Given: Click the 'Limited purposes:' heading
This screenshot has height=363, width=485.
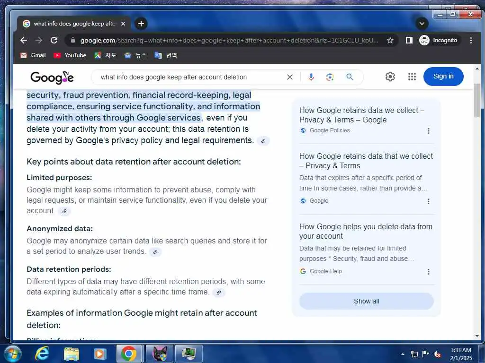Looking at the screenshot, I should (59, 178).
